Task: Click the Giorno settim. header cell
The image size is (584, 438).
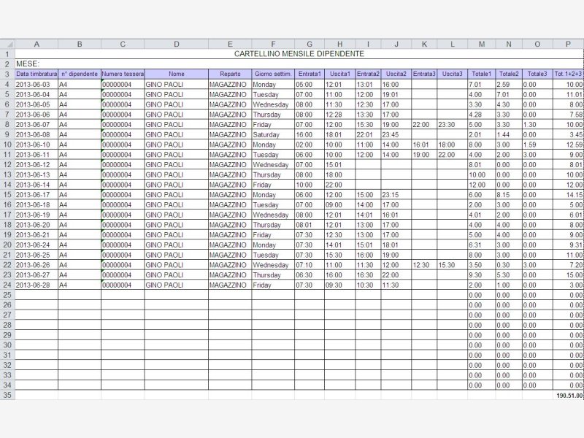Action: coord(273,74)
